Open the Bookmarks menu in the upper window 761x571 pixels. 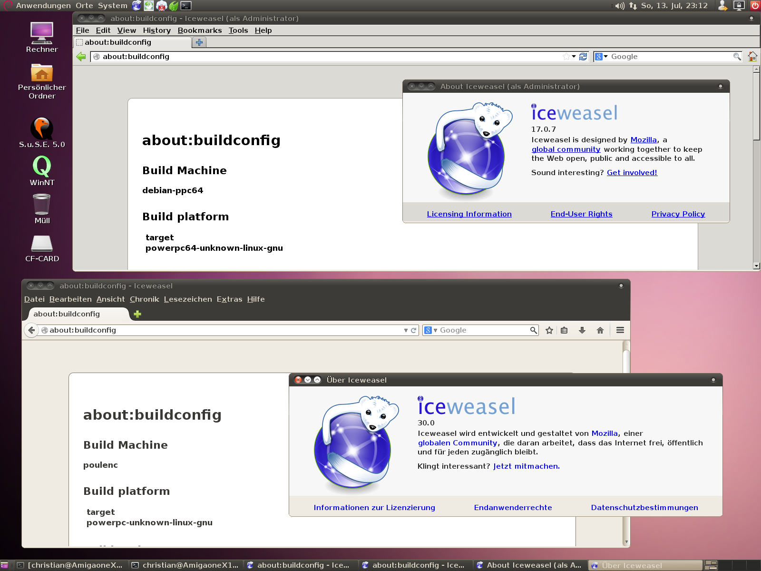[200, 30]
